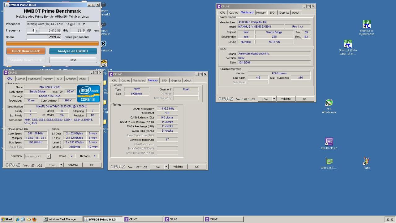Open Mainboard tab in CPU-Z processor window
Viewport: 396px width, 223px height.
(x=34, y=79)
